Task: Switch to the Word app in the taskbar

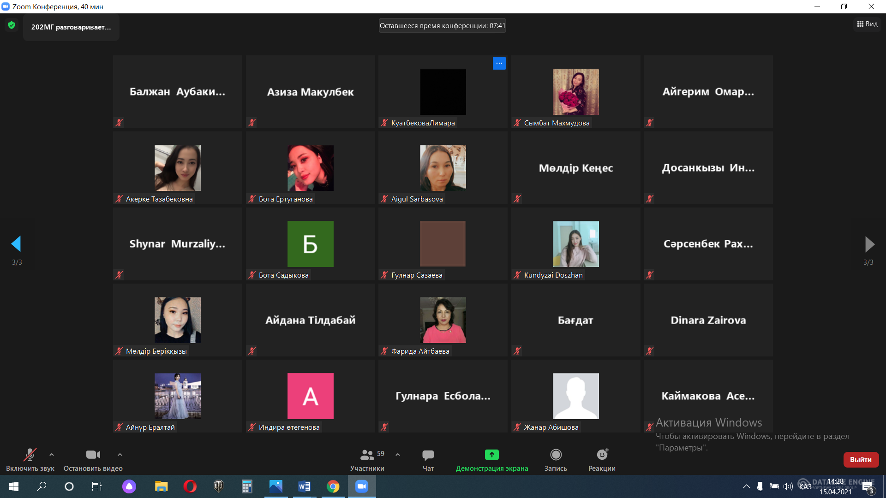Action: [x=304, y=486]
